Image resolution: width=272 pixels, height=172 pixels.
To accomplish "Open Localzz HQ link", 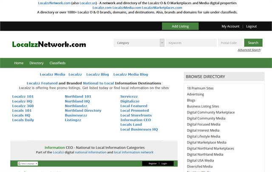I will [x=22, y=101].
